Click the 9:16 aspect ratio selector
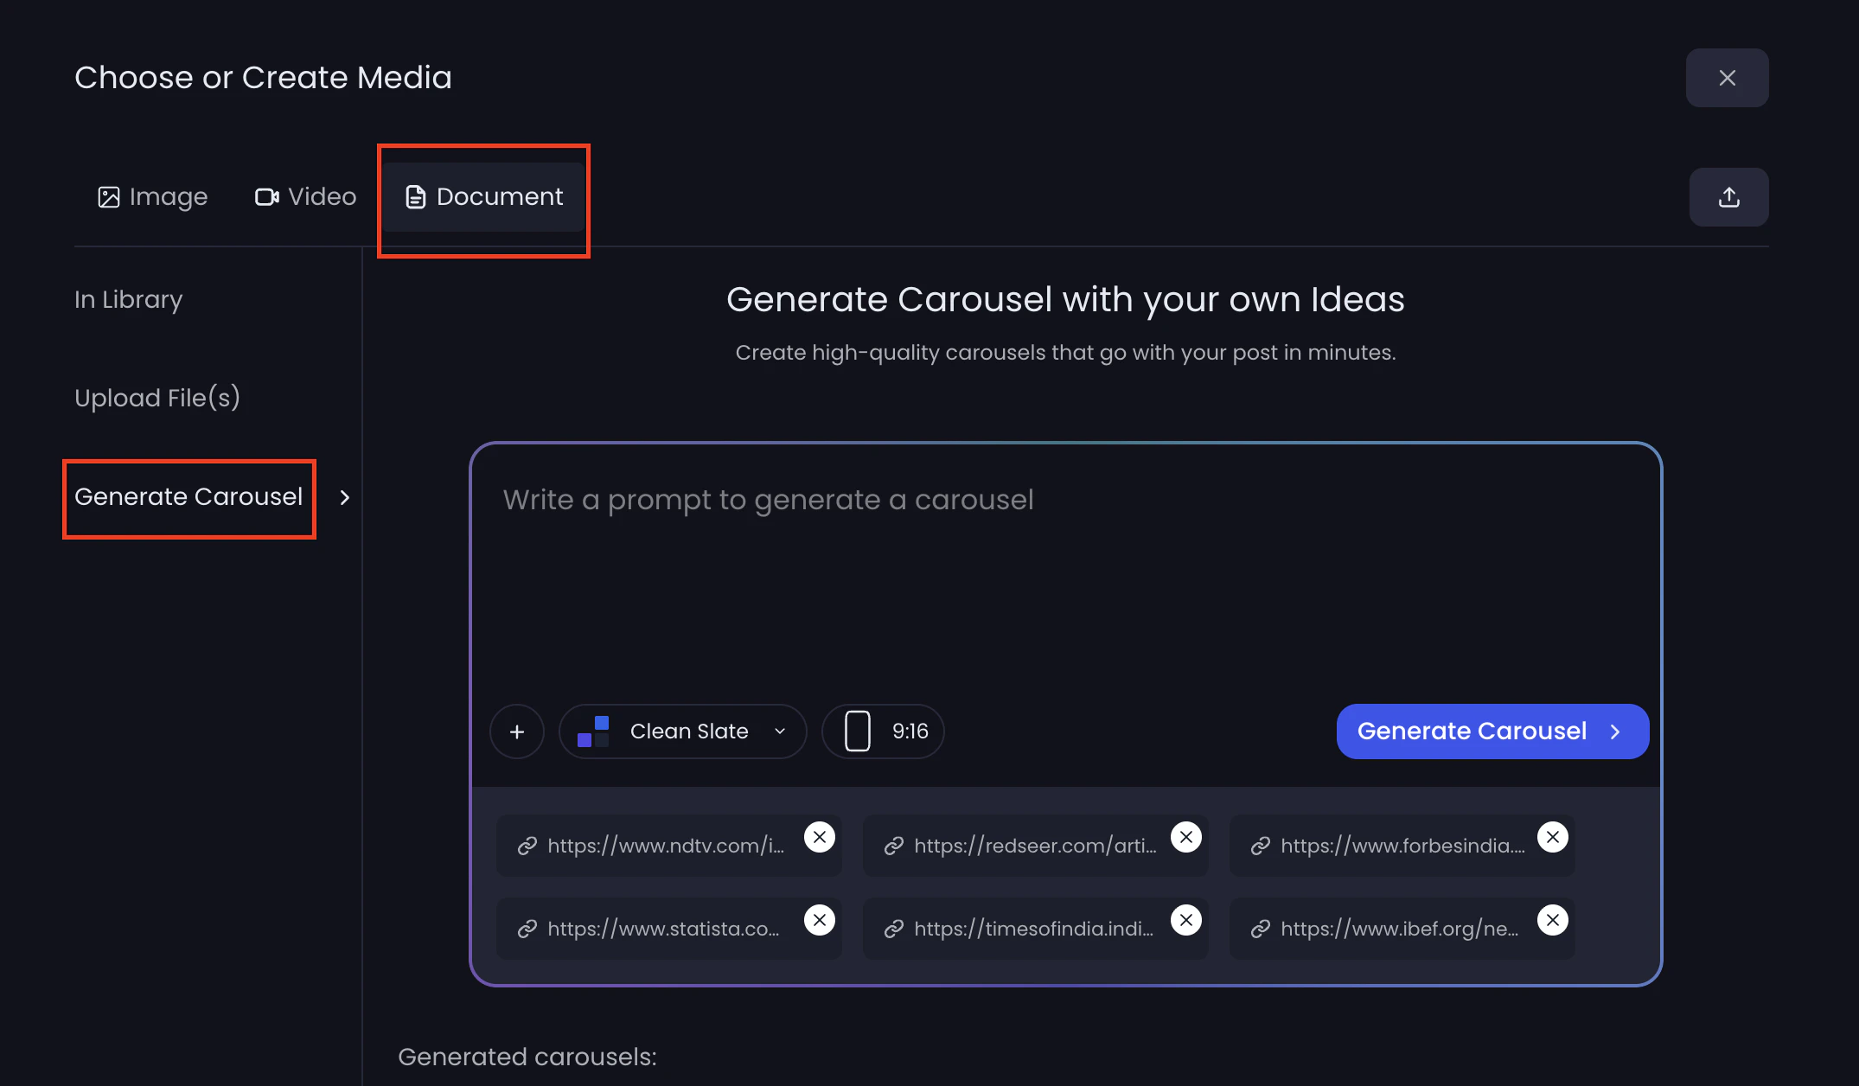The width and height of the screenshot is (1859, 1086). [882, 731]
